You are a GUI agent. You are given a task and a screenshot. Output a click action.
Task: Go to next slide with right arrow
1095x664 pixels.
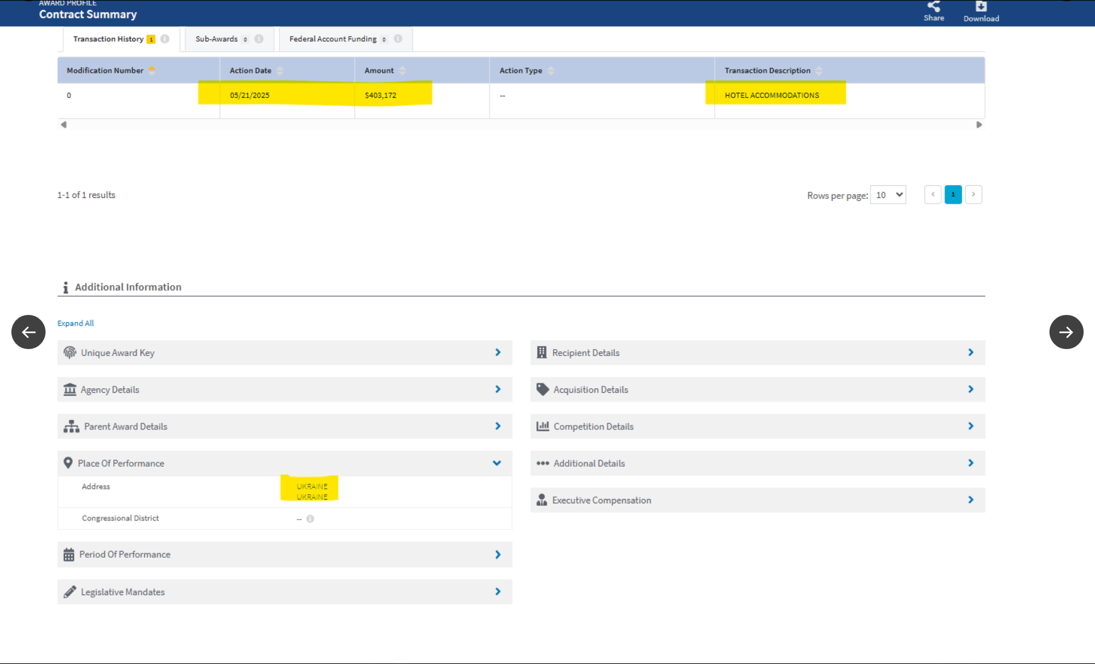tap(1067, 332)
